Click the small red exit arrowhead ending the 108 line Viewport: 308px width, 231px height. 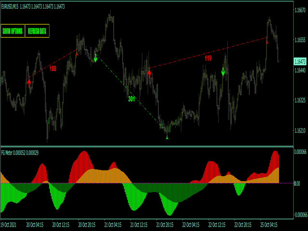pos(77,53)
